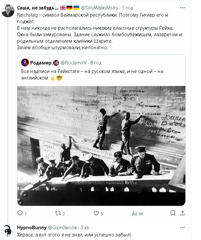This screenshot has width=201, height=240.
Task: Click Родамир's avatar in the quoted tweet
Action: click(x=25, y=63)
